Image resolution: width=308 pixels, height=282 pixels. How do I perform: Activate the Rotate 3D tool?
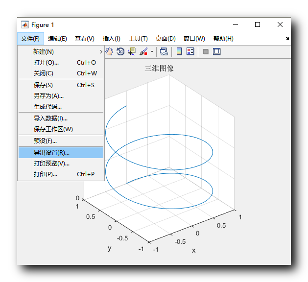pyautogui.click(x=120, y=51)
